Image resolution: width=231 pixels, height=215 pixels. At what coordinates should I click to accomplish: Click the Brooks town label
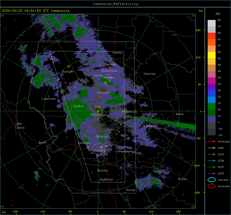click(182, 179)
